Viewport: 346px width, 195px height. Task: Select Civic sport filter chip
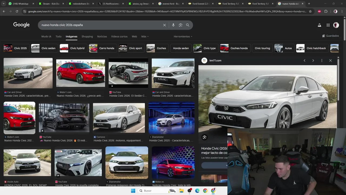(132, 48)
